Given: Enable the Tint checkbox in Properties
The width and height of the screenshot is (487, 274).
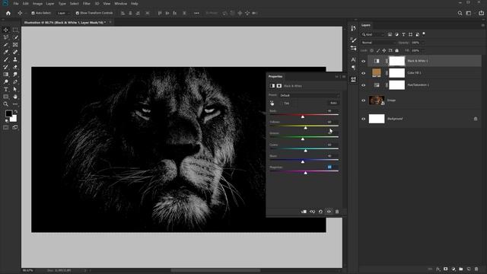Looking at the screenshot, I should [x=282, y=104].
